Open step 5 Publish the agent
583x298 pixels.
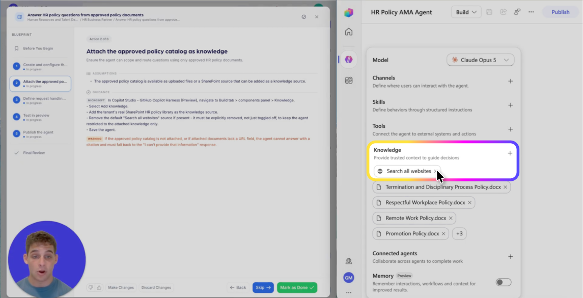click(40, 134)
